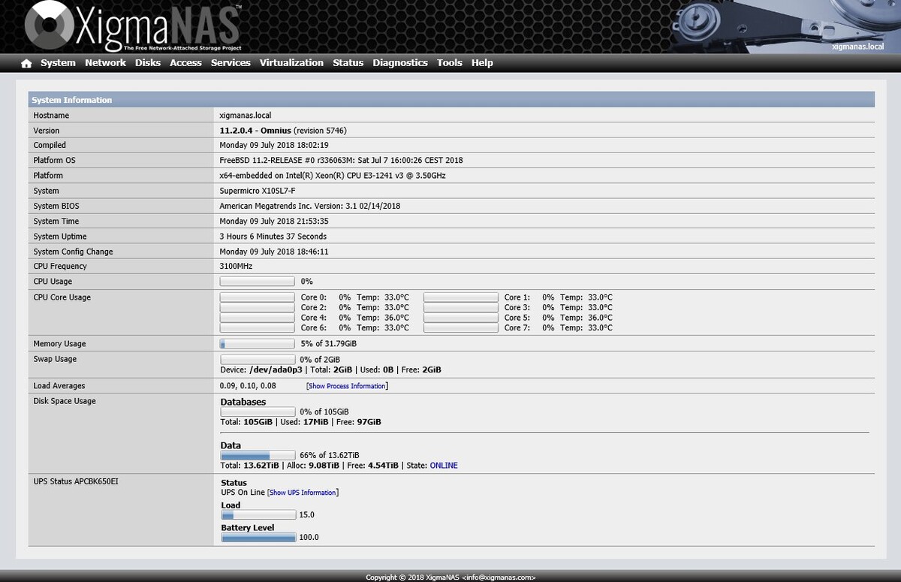Open the Help menu
The width and height of the screenshot is (901, 582).
[482, 63]
